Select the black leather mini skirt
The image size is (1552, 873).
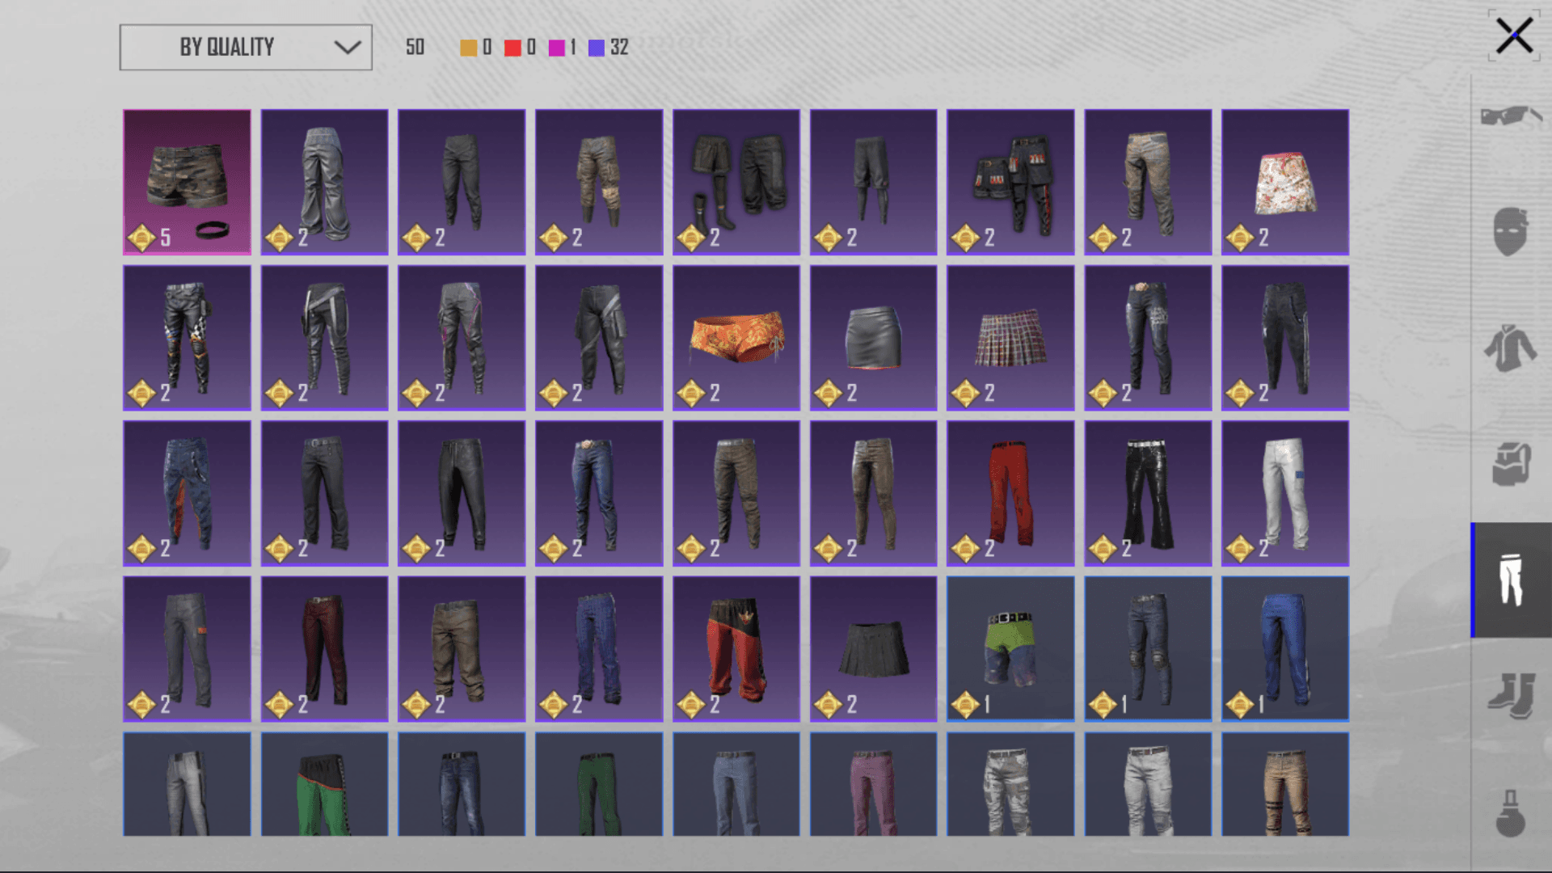pos(874,338)
